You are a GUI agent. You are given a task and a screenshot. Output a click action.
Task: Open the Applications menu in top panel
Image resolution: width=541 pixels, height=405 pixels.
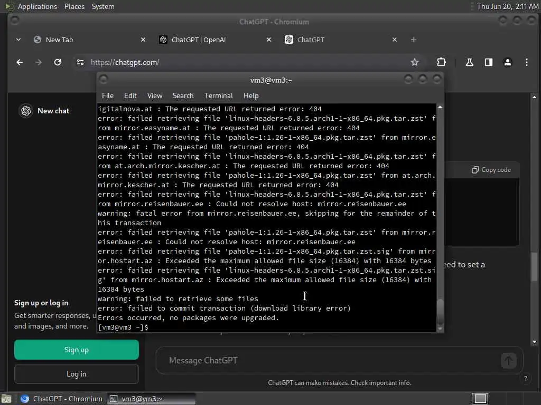[38, 6]
